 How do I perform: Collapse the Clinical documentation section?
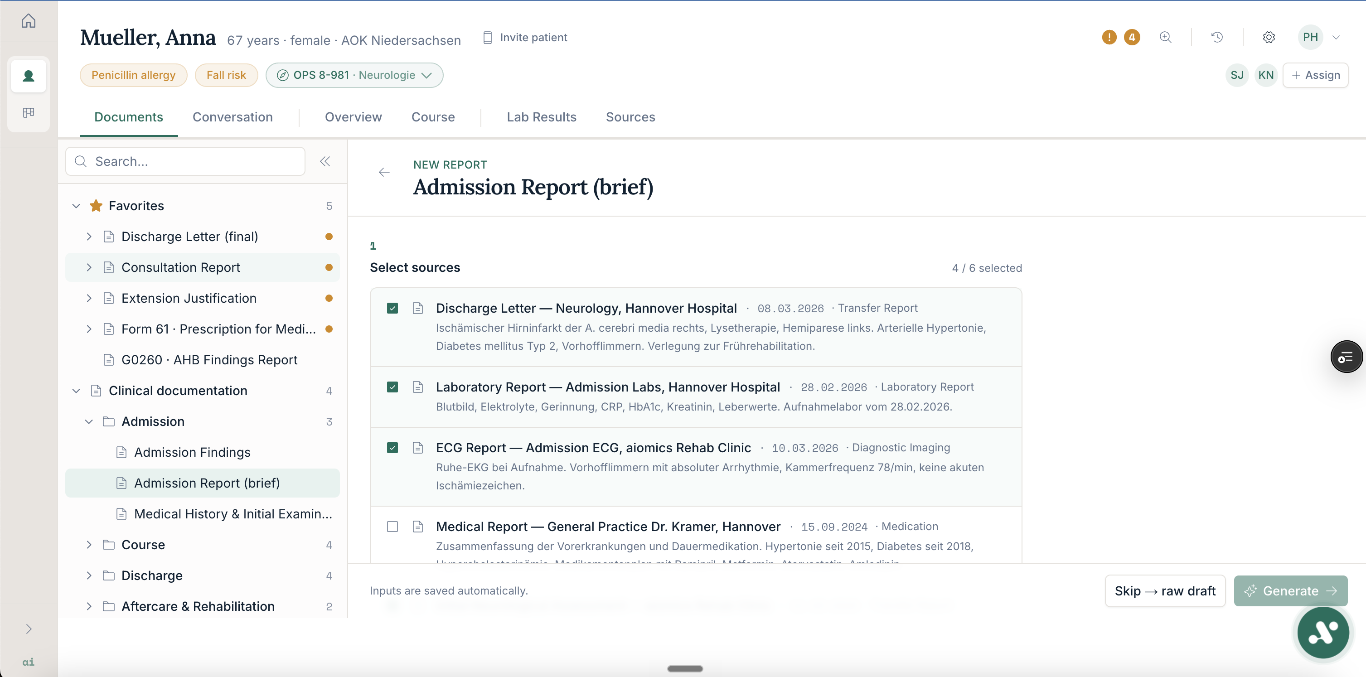76,391
